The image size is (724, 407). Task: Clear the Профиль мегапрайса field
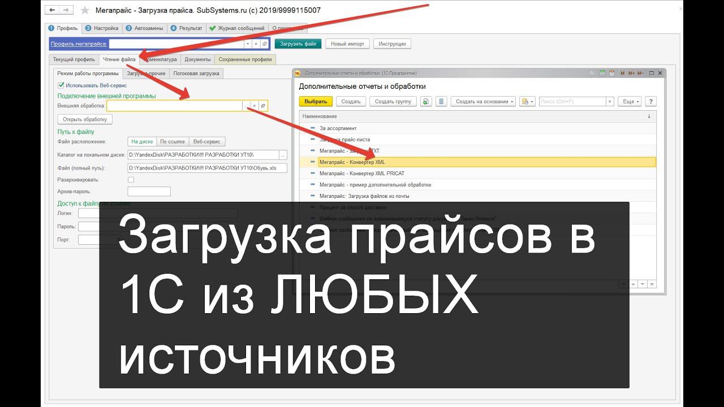[x=256, y=44]
